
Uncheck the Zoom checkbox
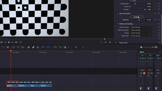tap(131, 1)
